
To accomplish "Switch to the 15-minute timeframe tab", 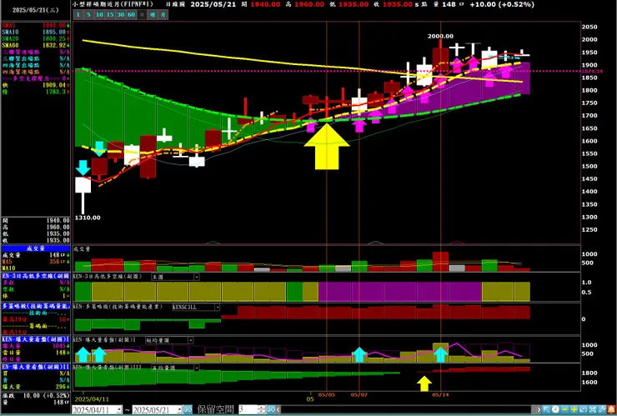I will 110,14.
